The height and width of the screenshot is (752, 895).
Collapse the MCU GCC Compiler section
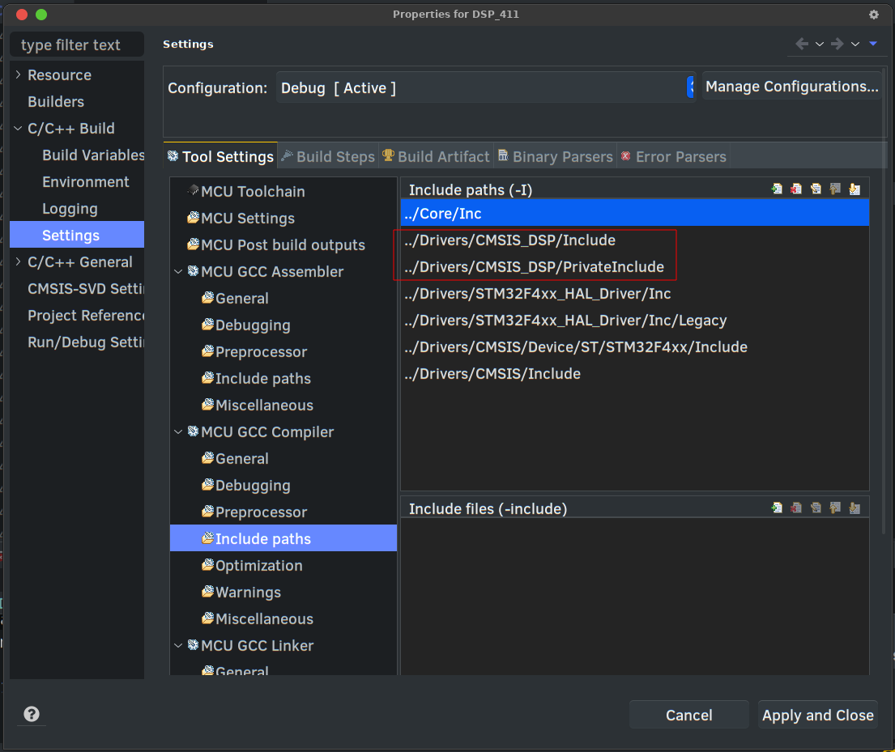point(180,431)
